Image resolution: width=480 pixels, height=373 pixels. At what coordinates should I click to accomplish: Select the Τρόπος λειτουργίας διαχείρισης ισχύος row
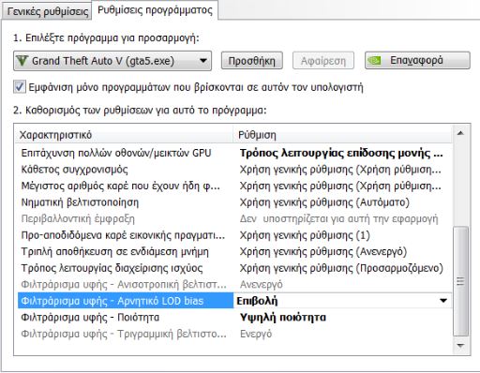coord(234,268)
